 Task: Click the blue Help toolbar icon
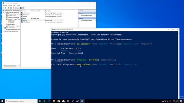21,8
